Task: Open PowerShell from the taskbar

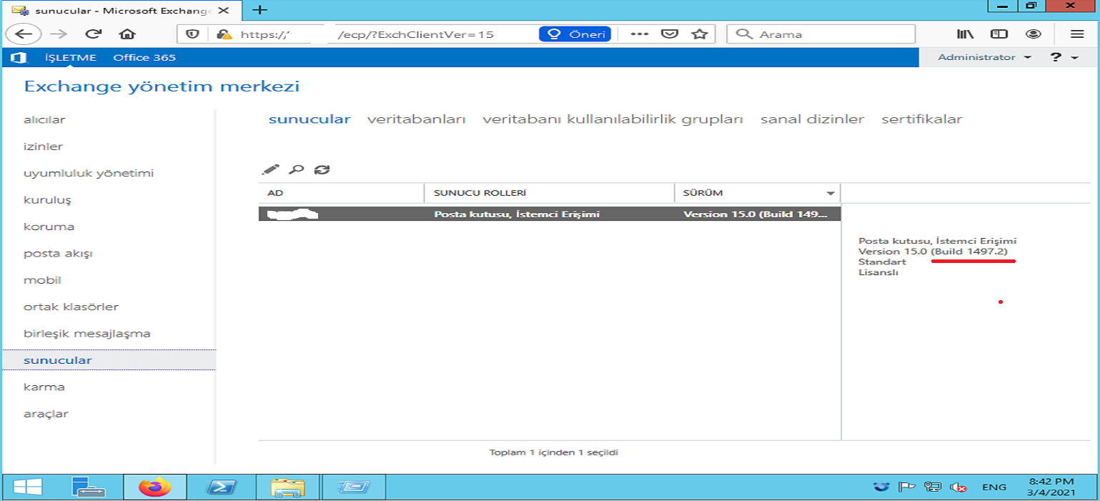Action: [222, 487]
